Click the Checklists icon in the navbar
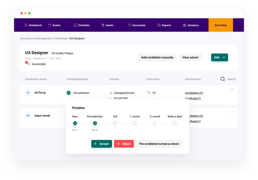258x180 pixels. pyautogui.click(x=75, y=25)
